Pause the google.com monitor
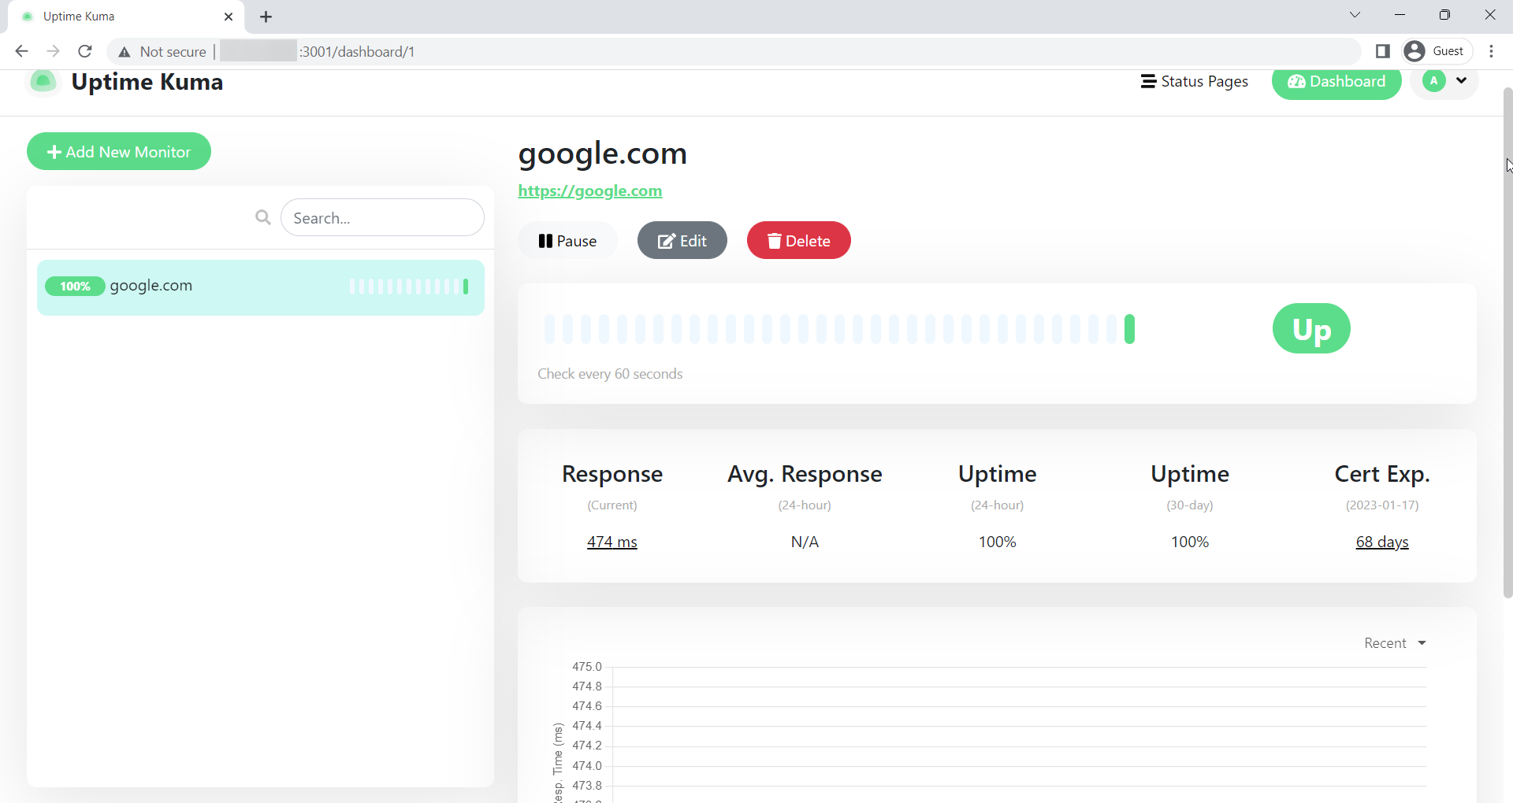Image resolution: width=1513 pixels, height=803 pixels. tap(567, 240)
